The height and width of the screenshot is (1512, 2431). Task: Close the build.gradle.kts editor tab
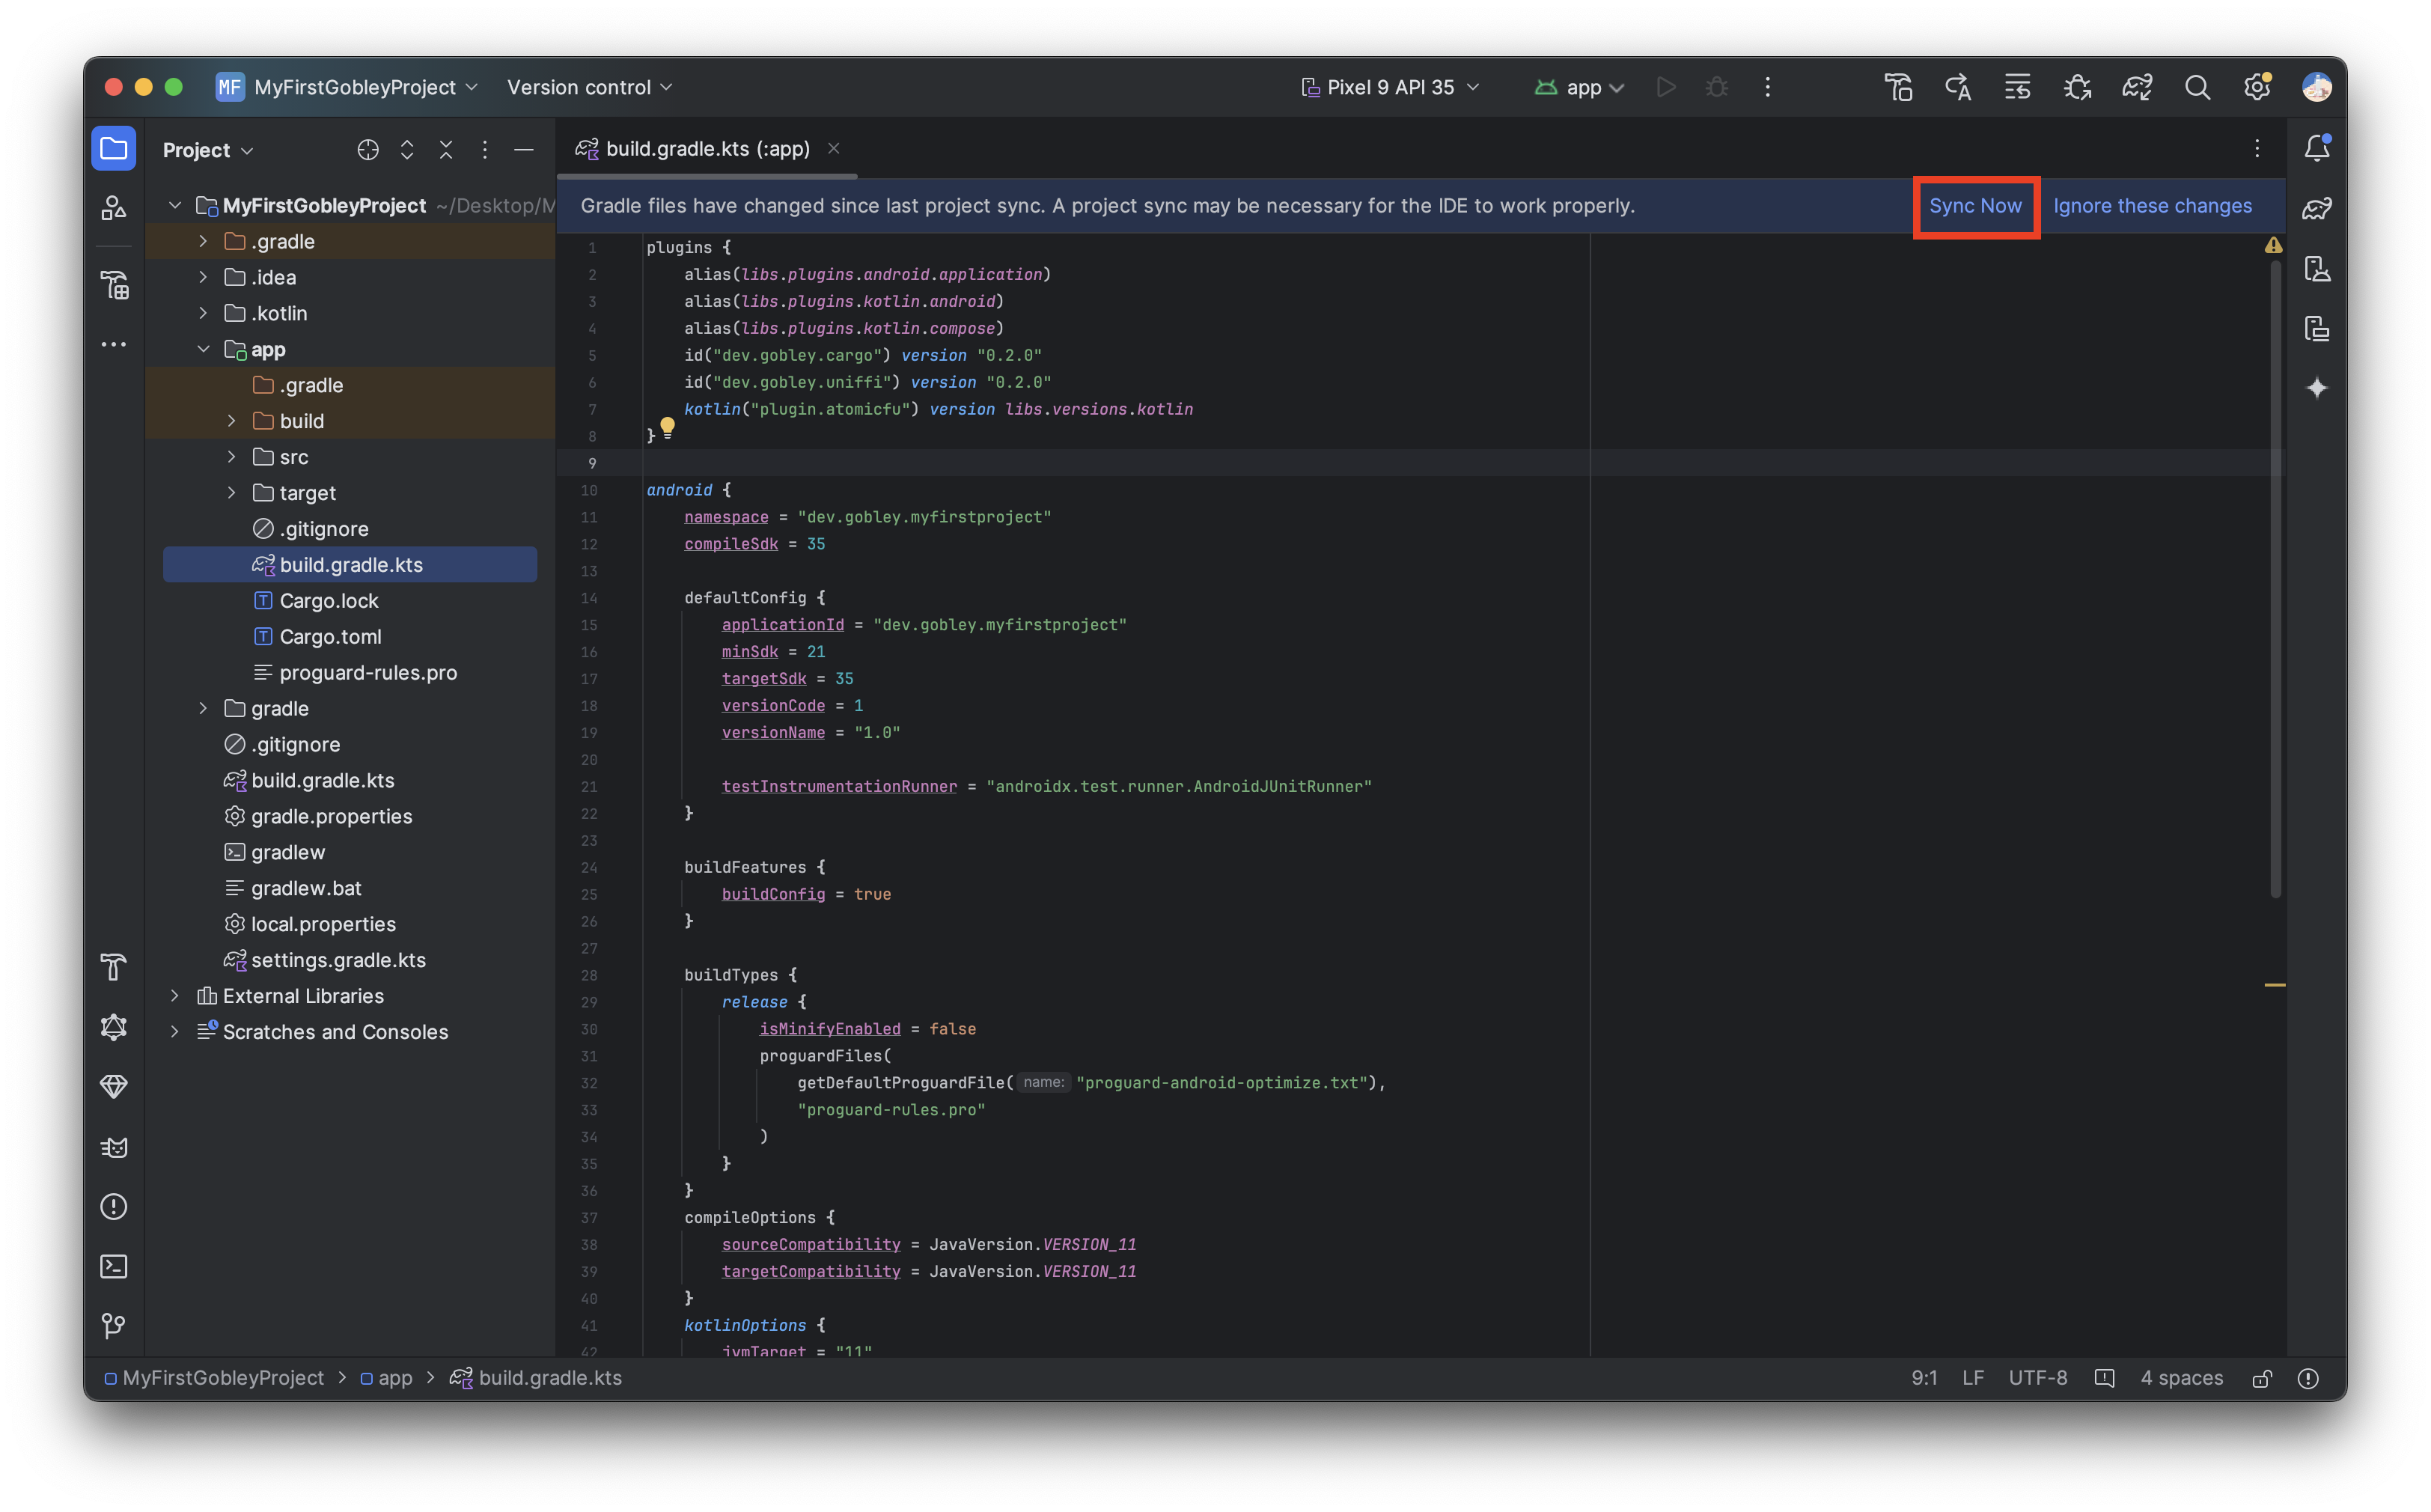click(x=833, y=149)
